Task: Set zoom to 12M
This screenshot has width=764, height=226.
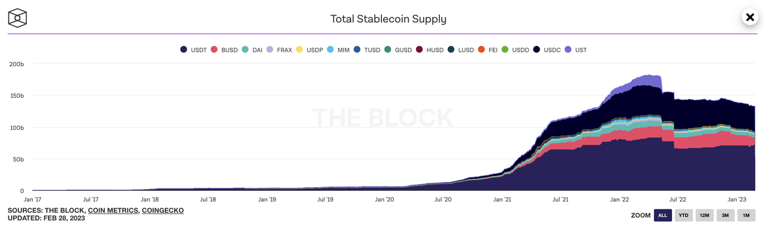Action: (x=704, y=215)
